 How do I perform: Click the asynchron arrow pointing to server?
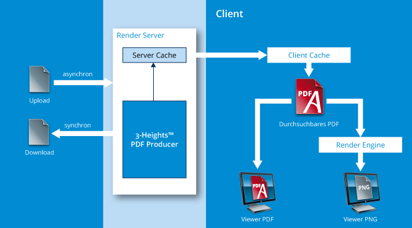tap(83, 83)
